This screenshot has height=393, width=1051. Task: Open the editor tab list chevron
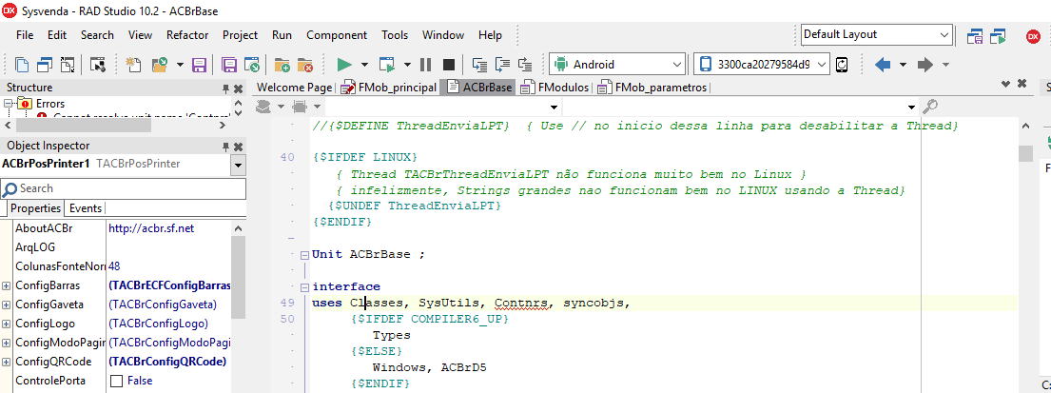1005,84
